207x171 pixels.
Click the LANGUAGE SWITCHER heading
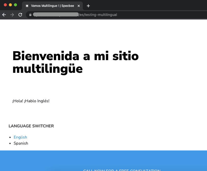(x=31, y=126)
